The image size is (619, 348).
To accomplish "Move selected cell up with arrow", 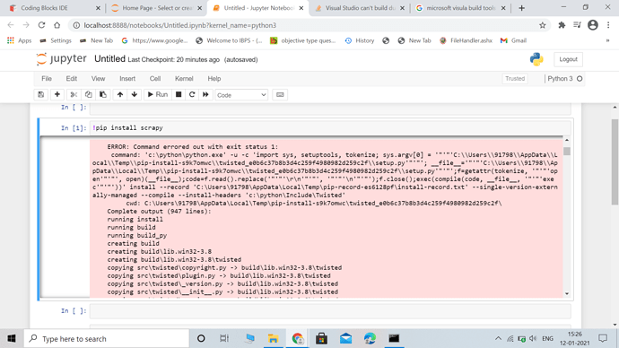I will click(x=120, y=95).
